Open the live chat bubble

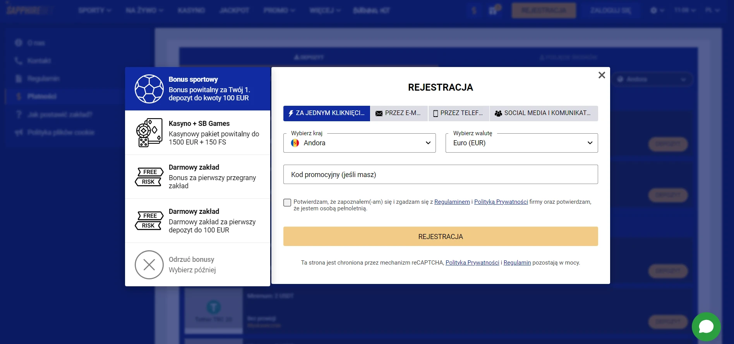click(x=706, y=327)
